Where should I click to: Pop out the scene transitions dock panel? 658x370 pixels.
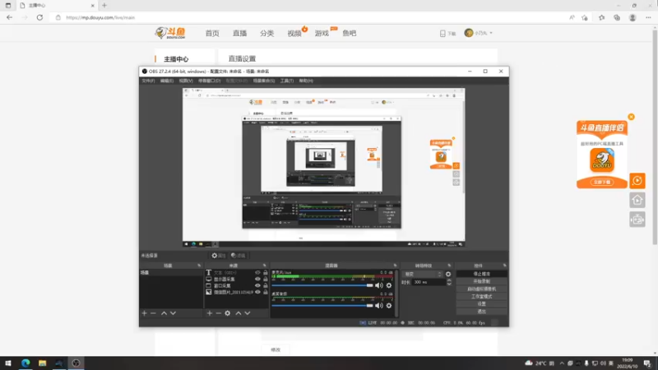point(449,266)
